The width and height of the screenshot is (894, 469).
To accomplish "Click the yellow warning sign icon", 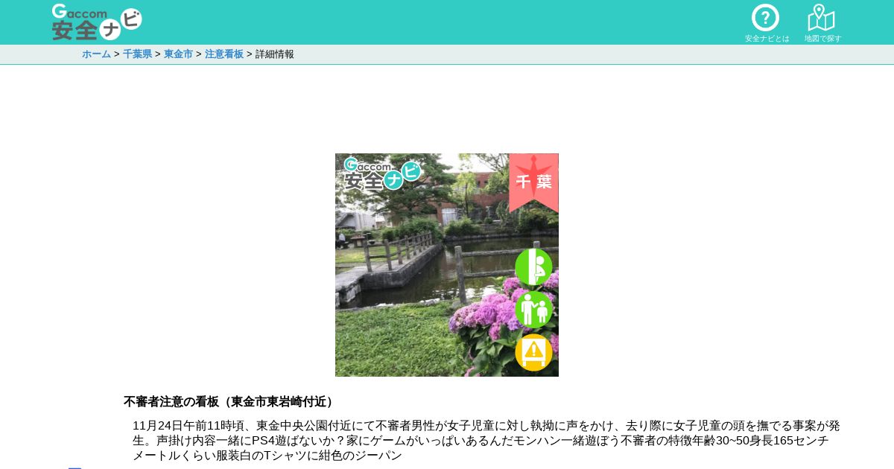I will 533,352.
